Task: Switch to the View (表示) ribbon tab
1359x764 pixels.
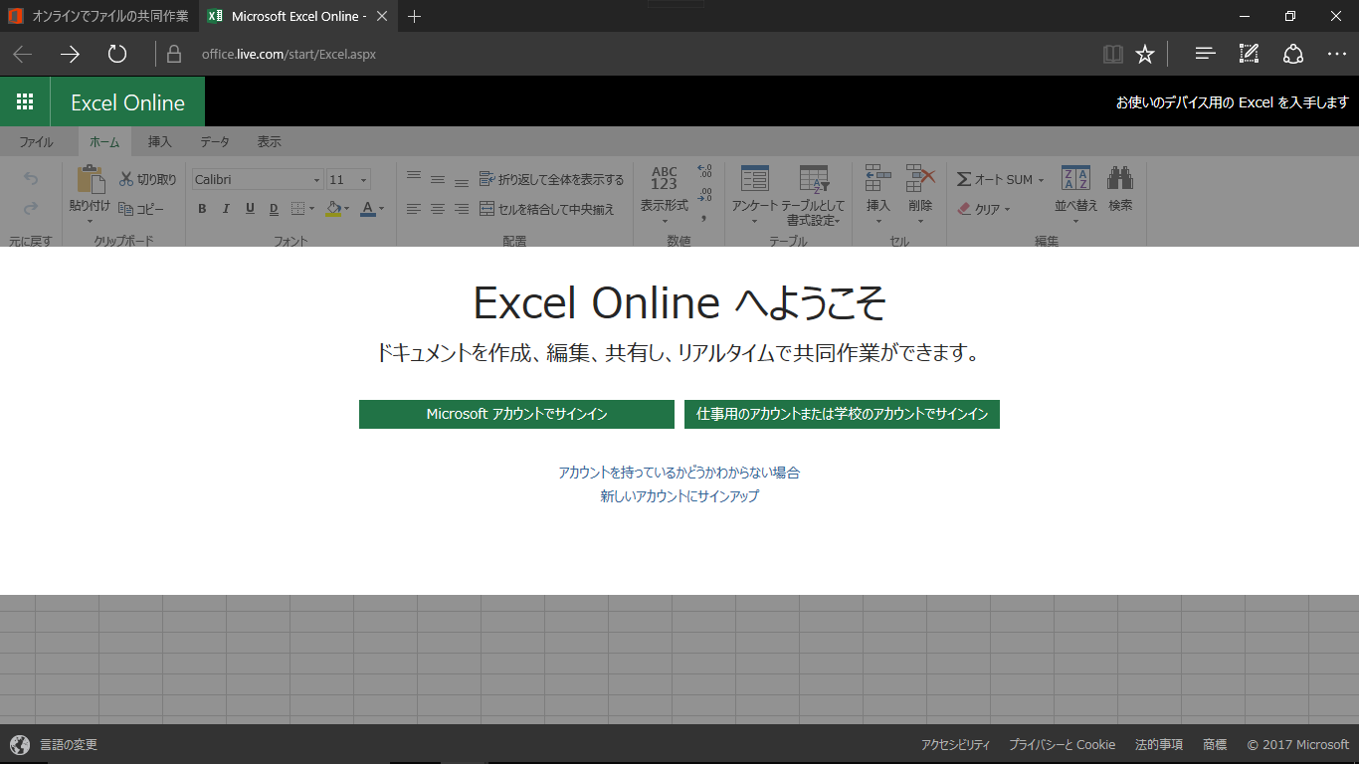Action: (x=270, y=141)
